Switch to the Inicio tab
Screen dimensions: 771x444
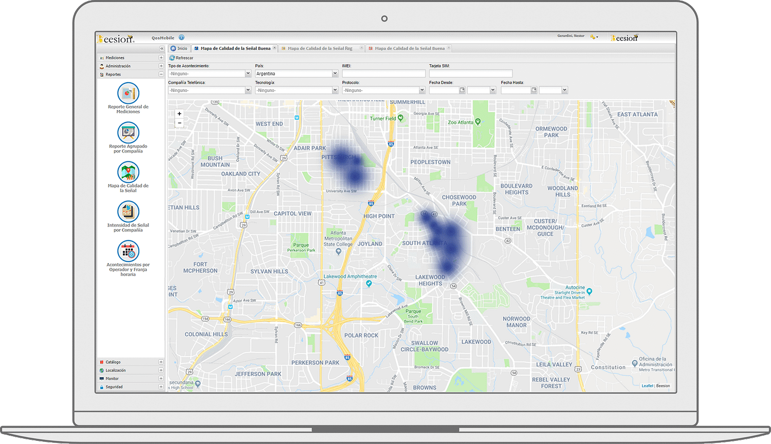click(x=179, y=48)
